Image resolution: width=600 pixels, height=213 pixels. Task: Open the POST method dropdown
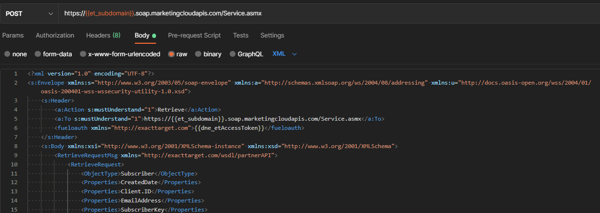pyautogui.click(x=29, y=13)
